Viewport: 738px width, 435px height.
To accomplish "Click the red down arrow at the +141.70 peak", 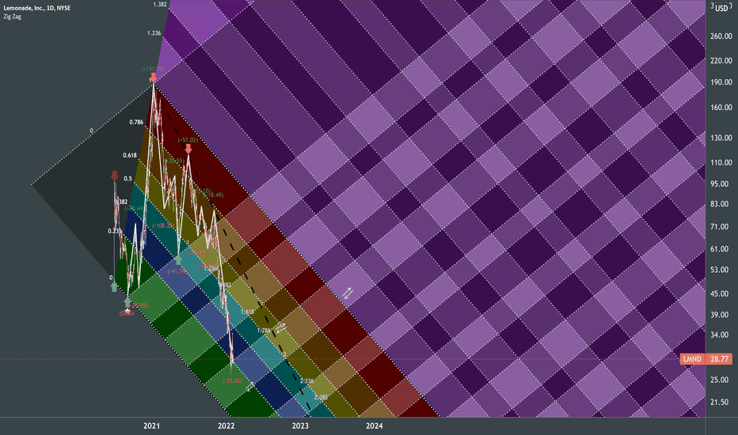I will (154, 78).
